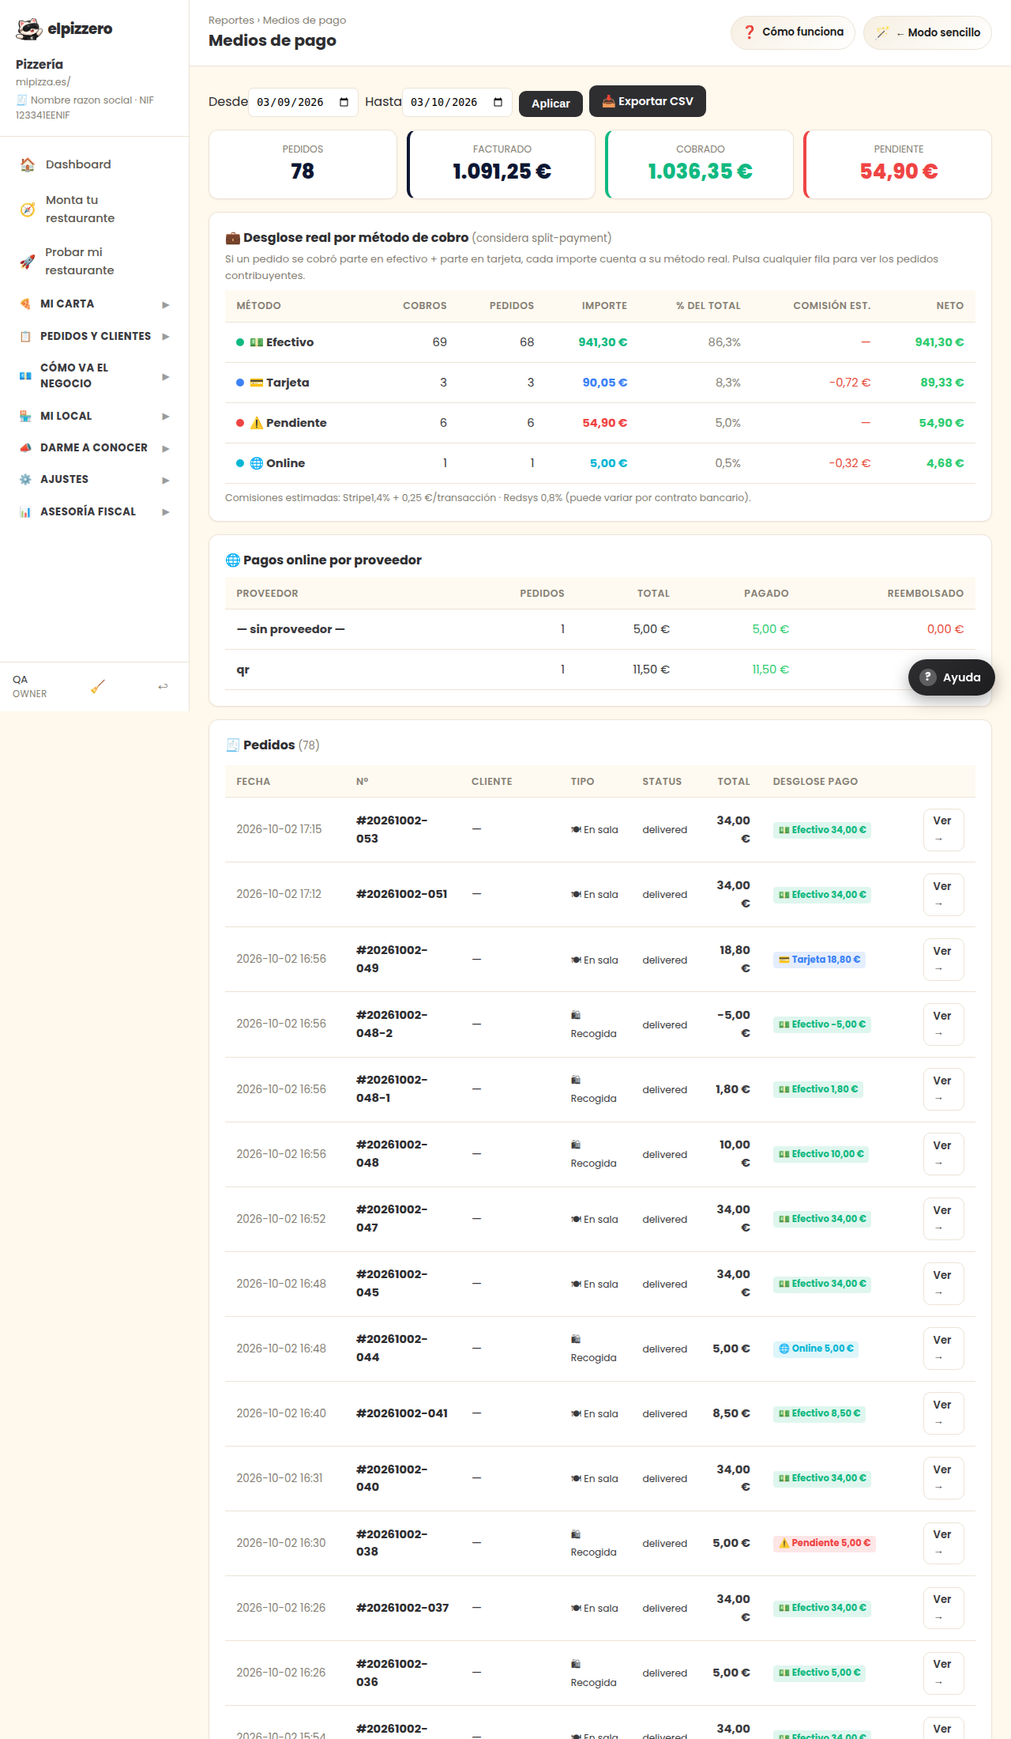Viewport: 1011px width, 1739px height.
Task: Click the magic wand icon in Modo sencillo
Action: [x=882, y=33]
